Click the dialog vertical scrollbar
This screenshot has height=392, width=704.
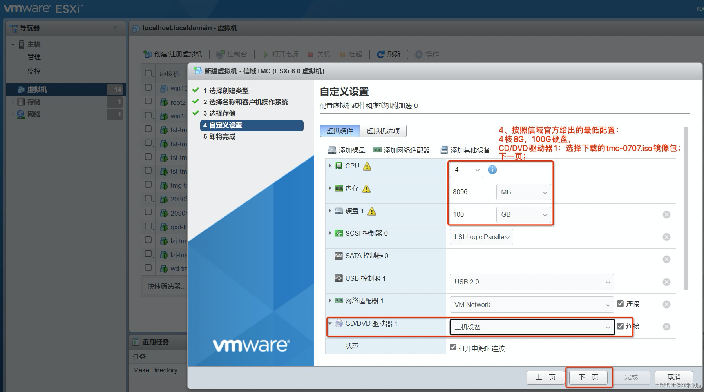[x=686, y=208]
